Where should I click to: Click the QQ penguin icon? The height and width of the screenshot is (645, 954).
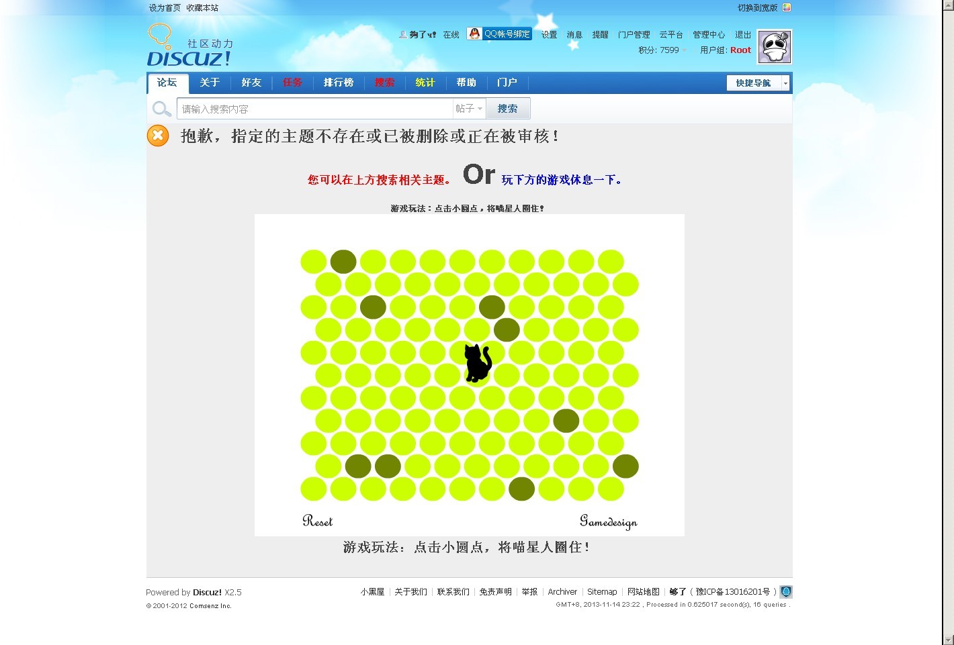475,34
